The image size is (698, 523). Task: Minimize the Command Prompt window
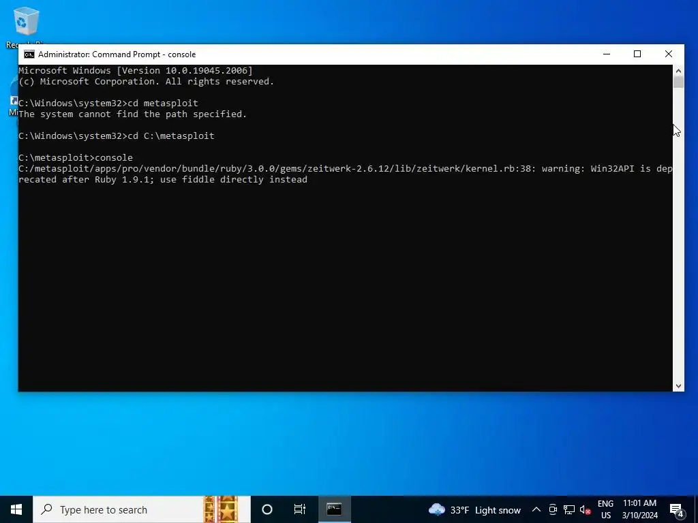tap(606, 54)
